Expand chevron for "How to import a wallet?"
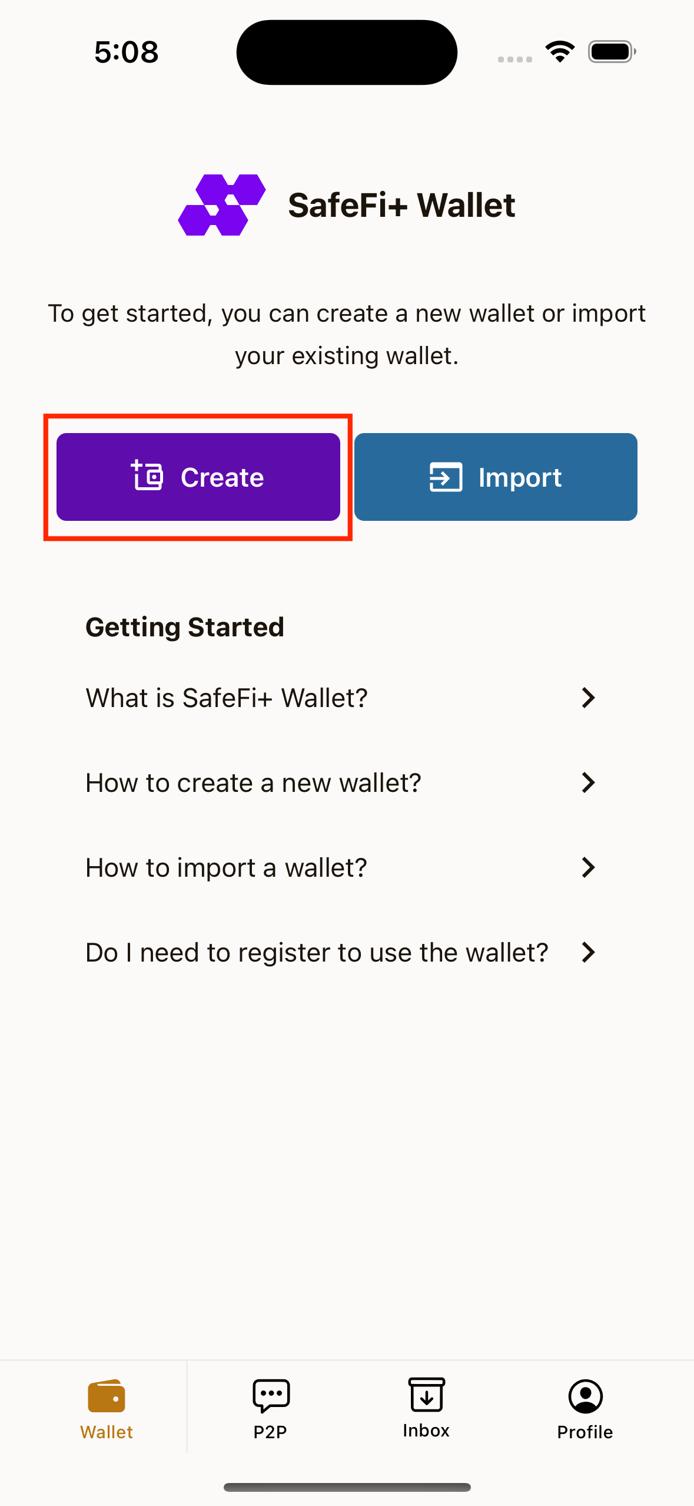694x1506 pixels. click(588, 867)
